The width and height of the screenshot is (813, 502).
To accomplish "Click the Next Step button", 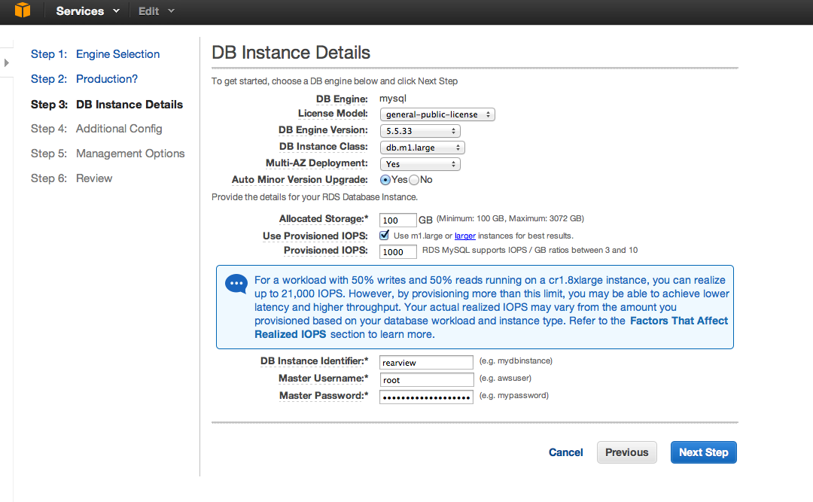I will click(x=703, y=452).
